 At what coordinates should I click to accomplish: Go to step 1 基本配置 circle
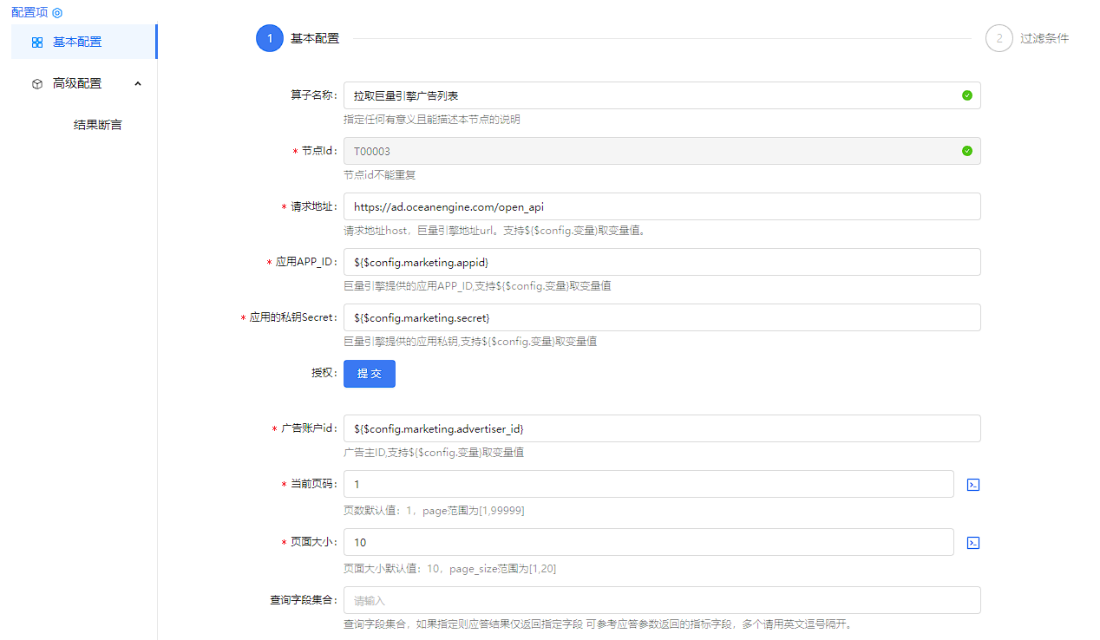[270, 38]
